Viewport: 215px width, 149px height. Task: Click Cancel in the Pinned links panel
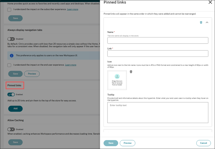pos(204,143)
